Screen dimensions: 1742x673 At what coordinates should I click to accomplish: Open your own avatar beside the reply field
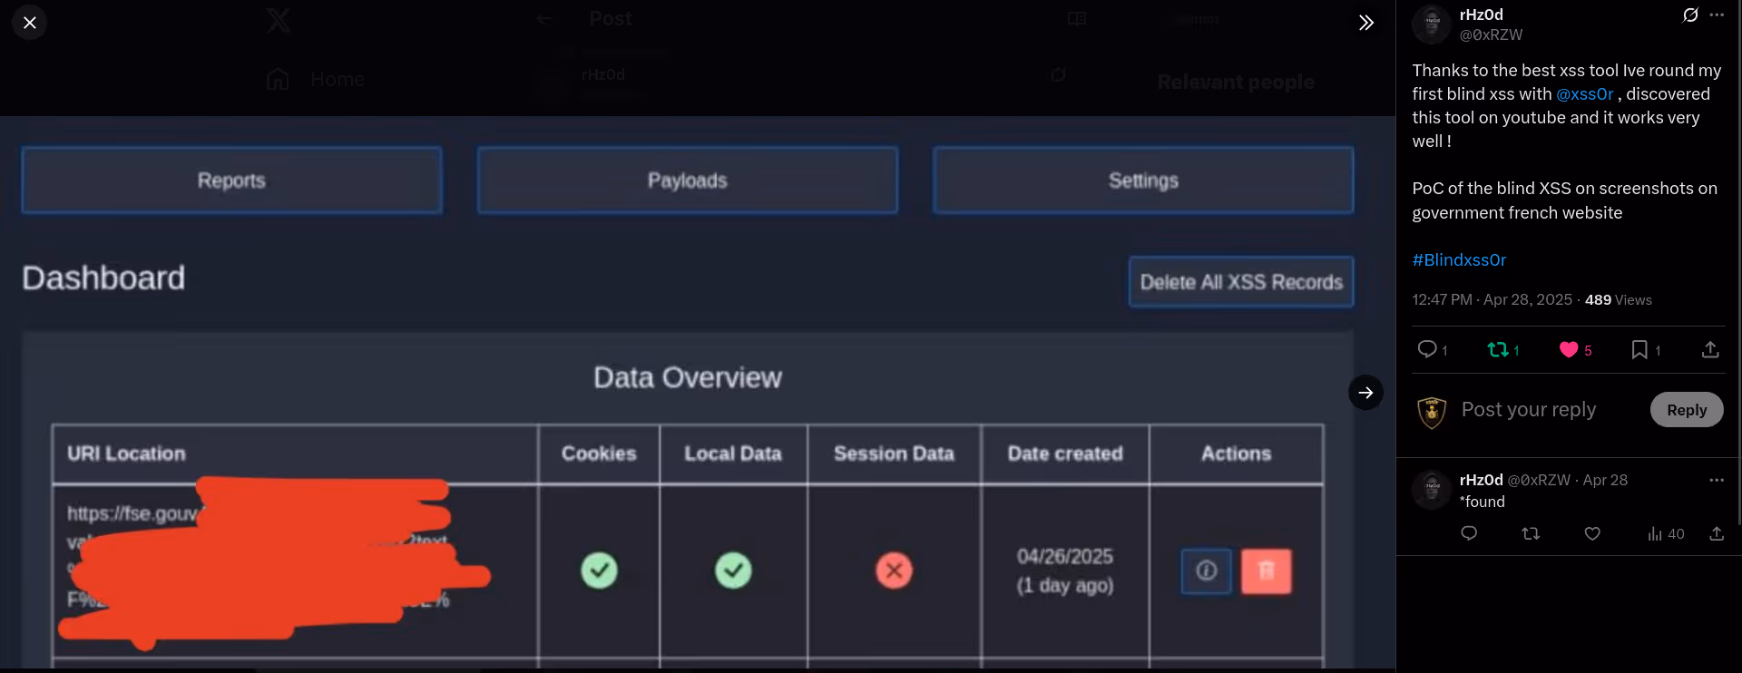coord(1432,413)
